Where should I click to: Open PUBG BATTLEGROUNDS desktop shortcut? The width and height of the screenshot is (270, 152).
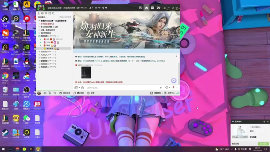(x=16, y=50)
